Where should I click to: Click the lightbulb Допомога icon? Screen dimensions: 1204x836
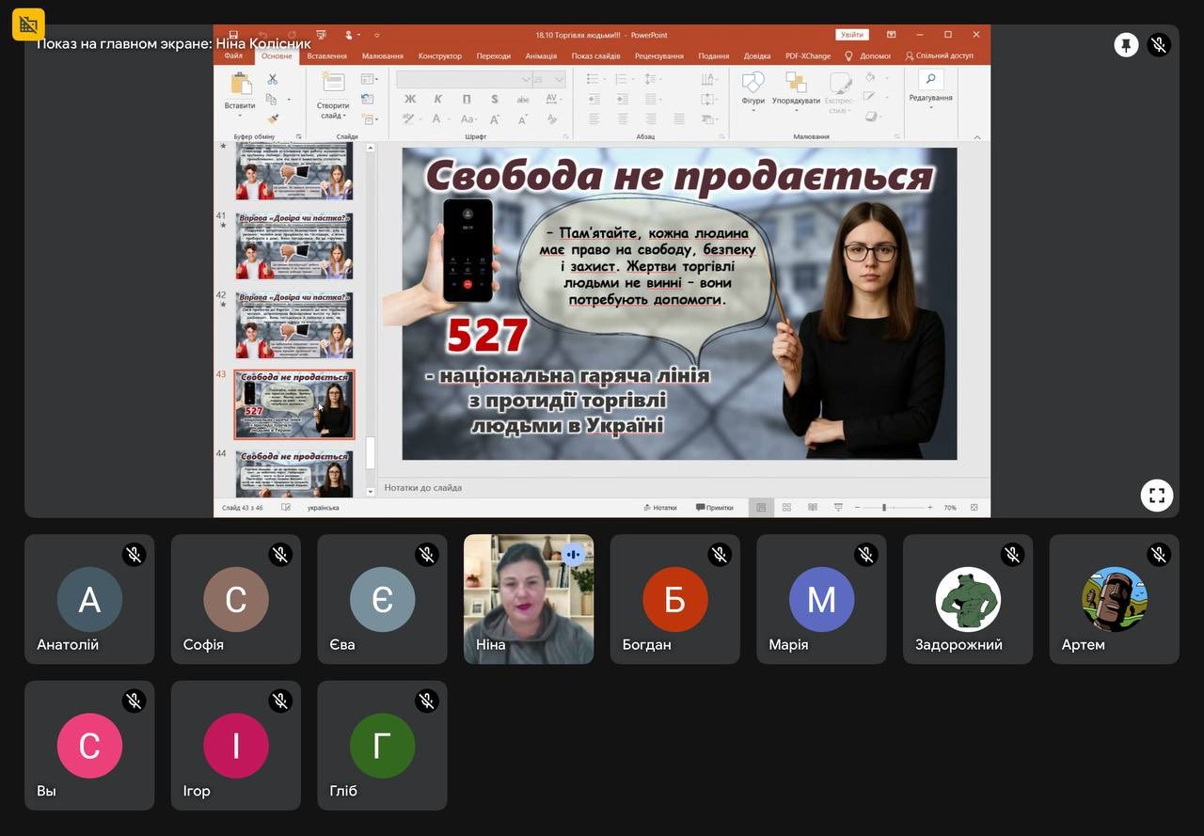point(848,55)
